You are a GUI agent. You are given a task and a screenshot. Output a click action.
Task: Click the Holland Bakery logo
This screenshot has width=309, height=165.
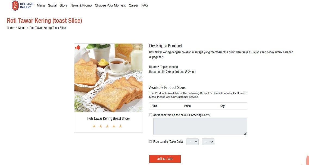(22, 5)
